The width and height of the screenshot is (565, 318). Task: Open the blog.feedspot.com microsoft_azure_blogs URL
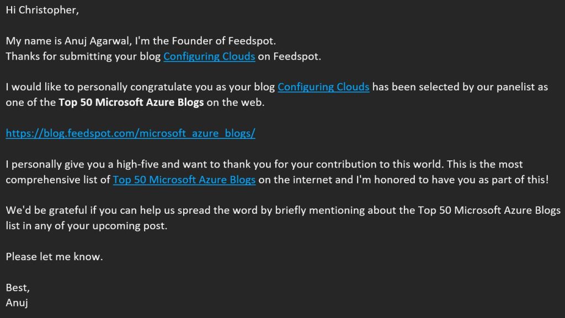click(130, 133)
